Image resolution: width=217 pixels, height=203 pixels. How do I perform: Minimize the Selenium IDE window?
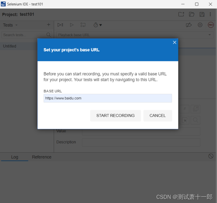pos(183,4)
